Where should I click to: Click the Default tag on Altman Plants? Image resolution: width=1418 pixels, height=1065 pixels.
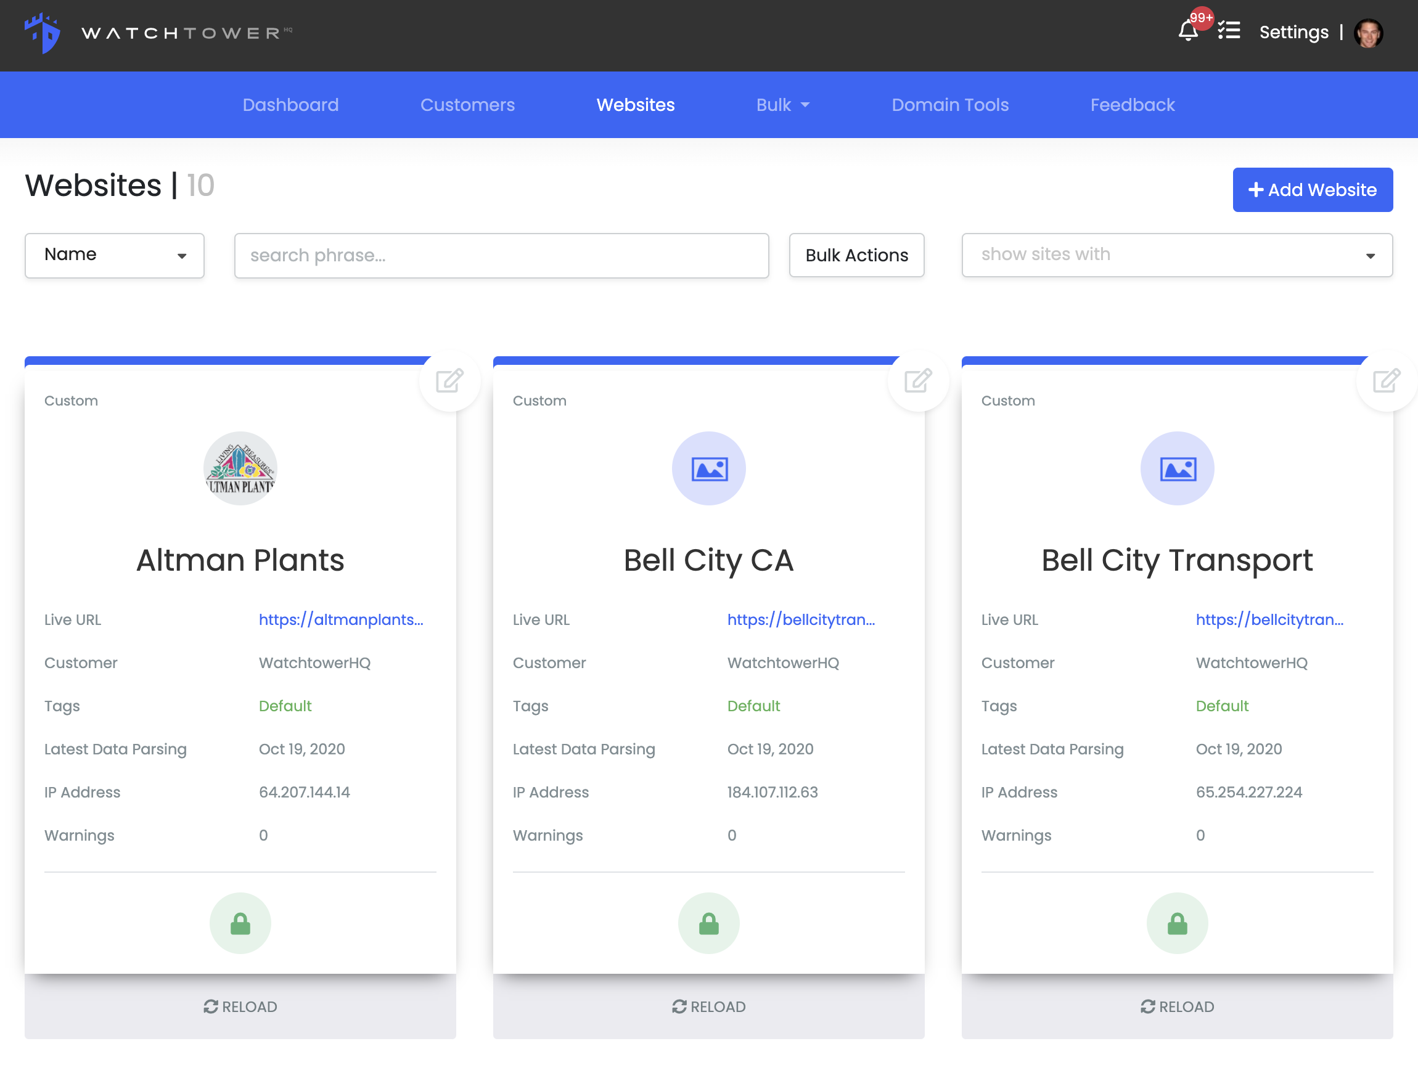click(285, 706)
